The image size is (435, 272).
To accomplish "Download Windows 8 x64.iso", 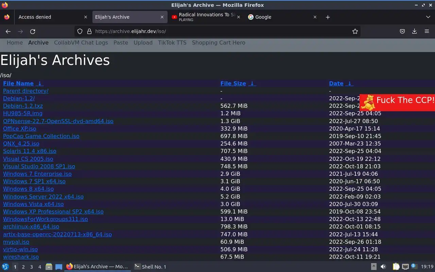I will pyautogui.click(x=28, y=189).
